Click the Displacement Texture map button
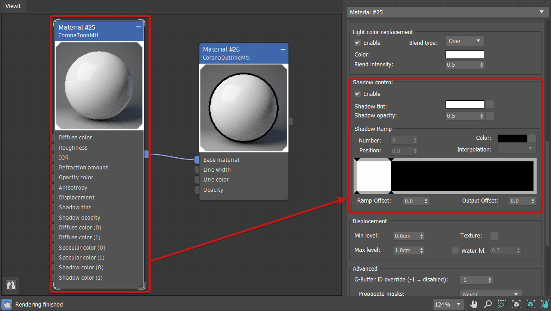 (x=494, y=236)
